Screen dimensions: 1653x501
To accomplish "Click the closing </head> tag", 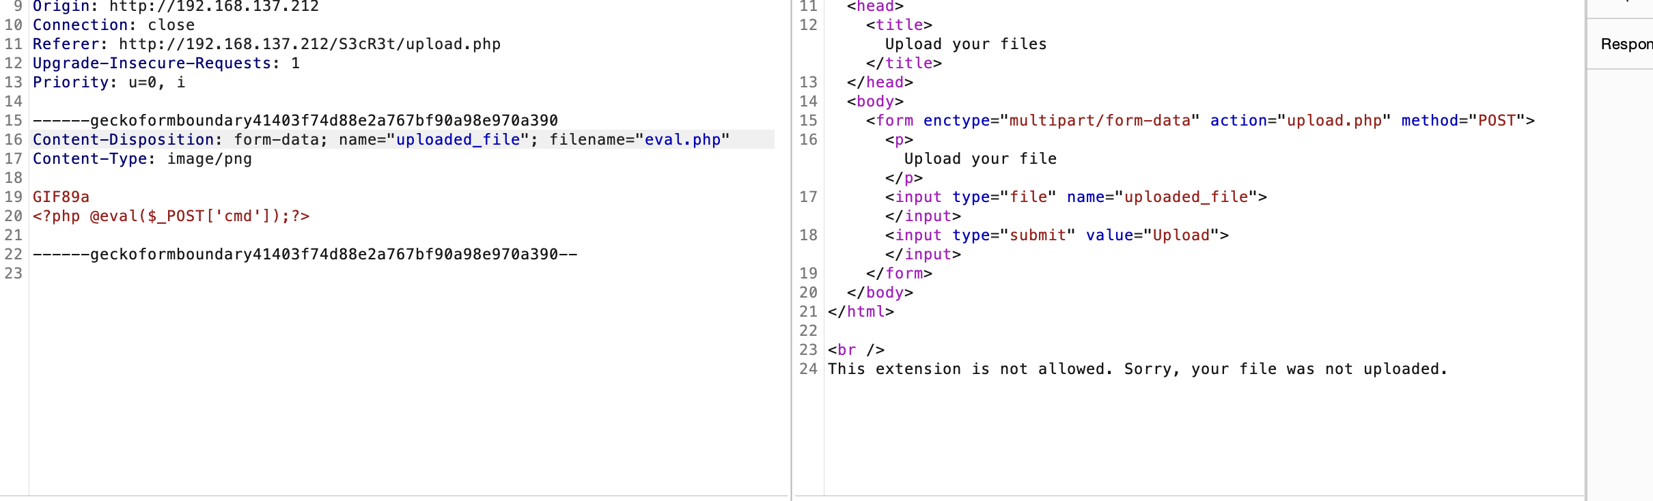I will pos(880,83).
